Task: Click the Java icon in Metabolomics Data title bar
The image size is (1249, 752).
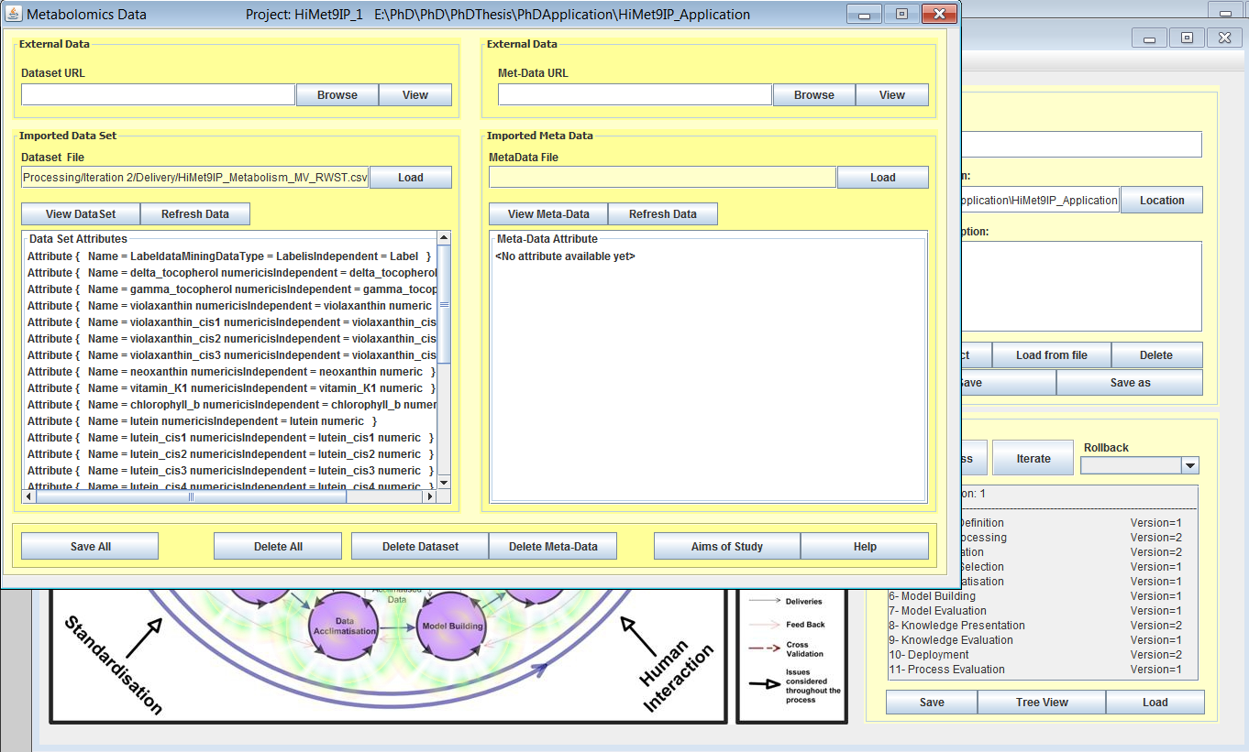Action: pos(14,15)
